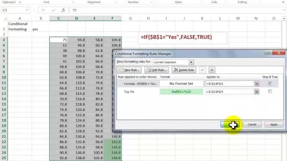Screen dimensions: 287x161
Task: Click the IF formula text box
Action: point(183,38)
